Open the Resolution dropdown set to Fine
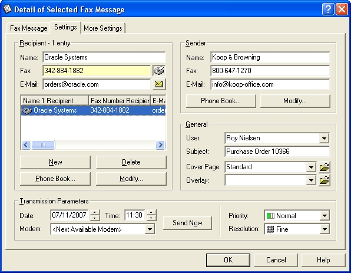This screenshot has width=351, height=273. coord(324,229)
